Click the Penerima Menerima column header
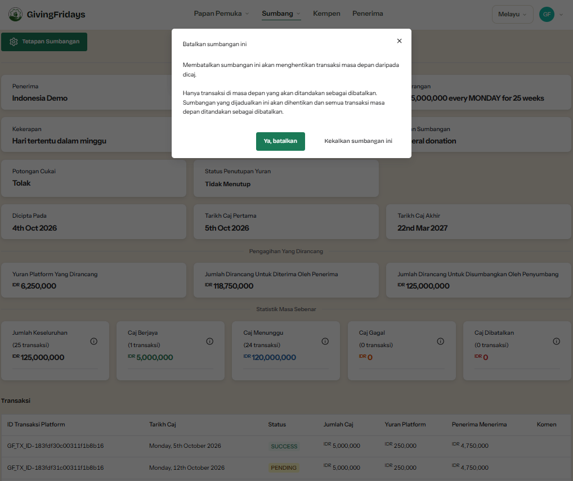Image resolution: width=573 pixels, height=481 pixels. [x=480, y=424]
